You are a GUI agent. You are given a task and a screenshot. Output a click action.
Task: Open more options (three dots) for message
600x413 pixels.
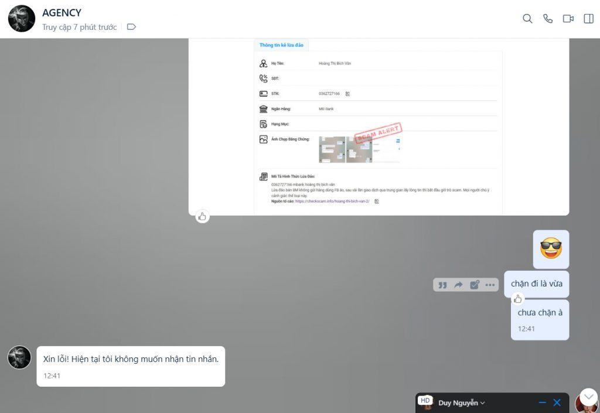click(490, 285)
